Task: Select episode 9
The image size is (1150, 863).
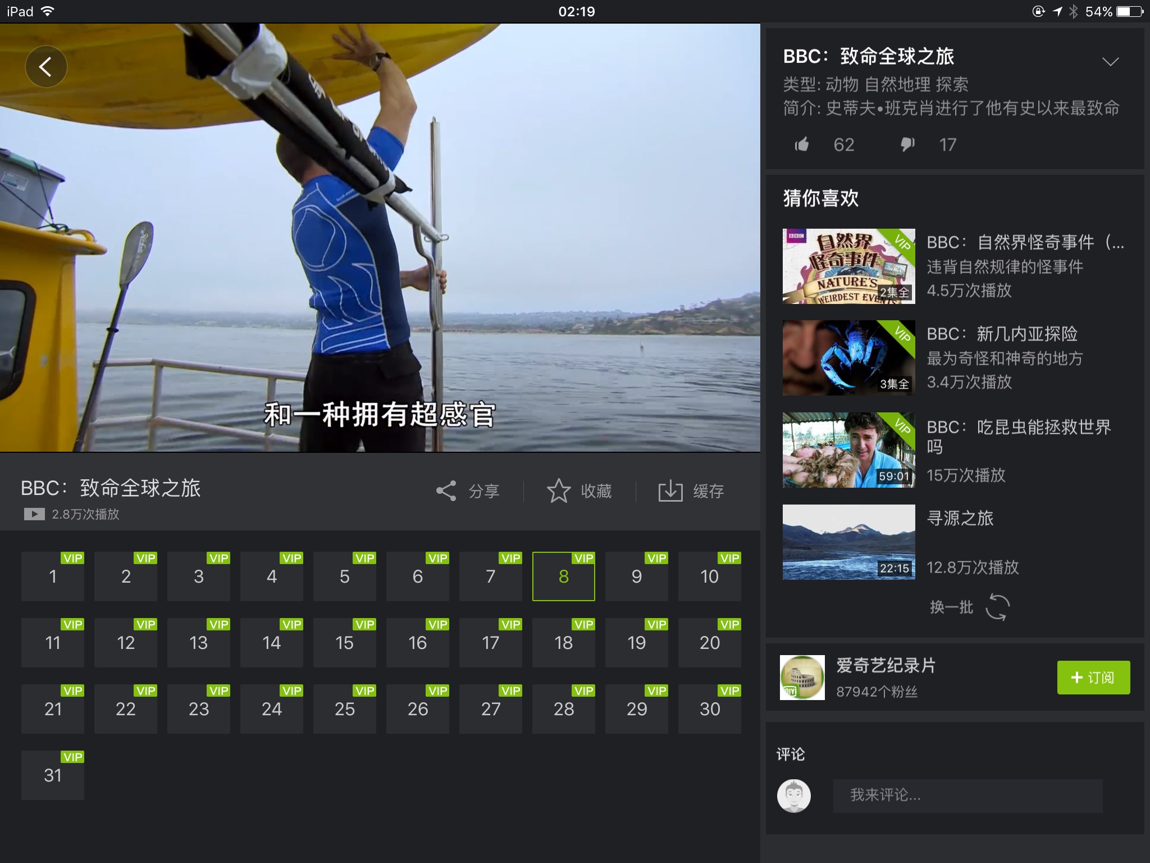Action: coord(637,576)
